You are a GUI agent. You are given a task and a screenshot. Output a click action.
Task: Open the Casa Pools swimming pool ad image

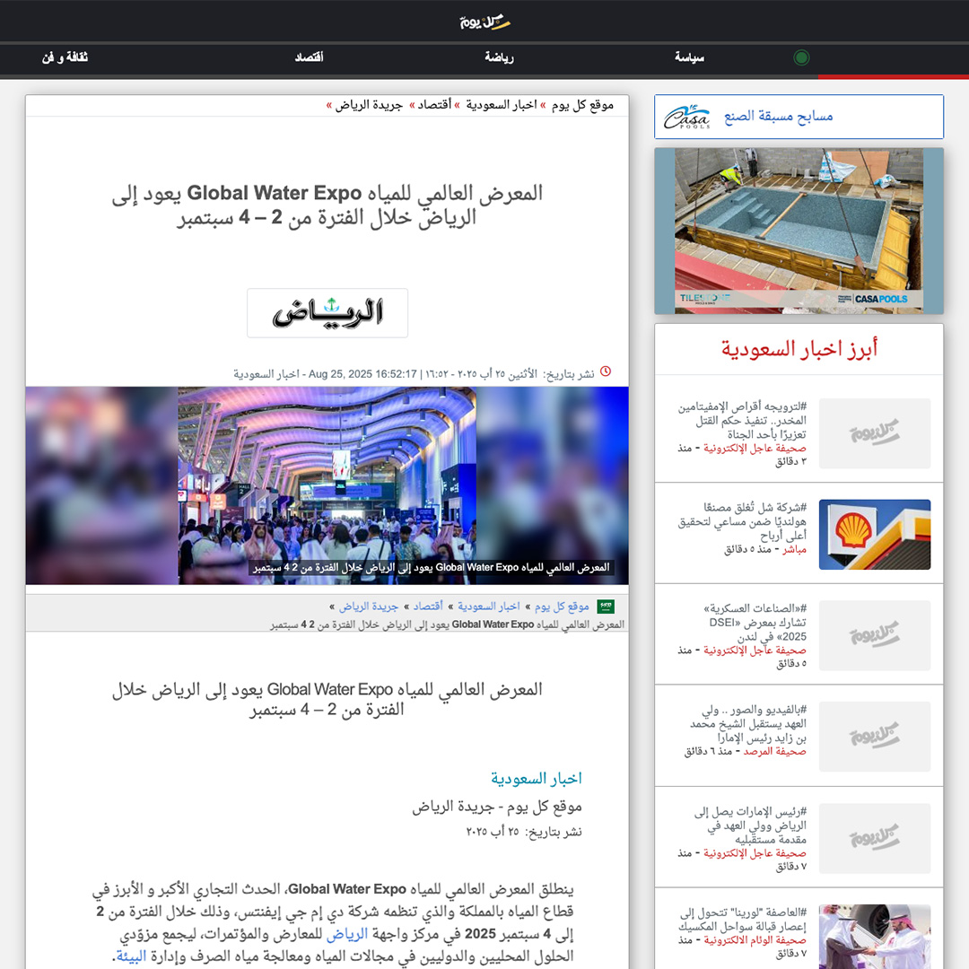click(799, 231)
